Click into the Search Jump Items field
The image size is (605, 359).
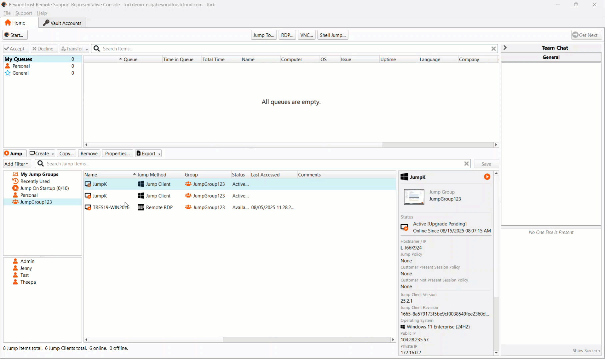click(x=254, y=164)
